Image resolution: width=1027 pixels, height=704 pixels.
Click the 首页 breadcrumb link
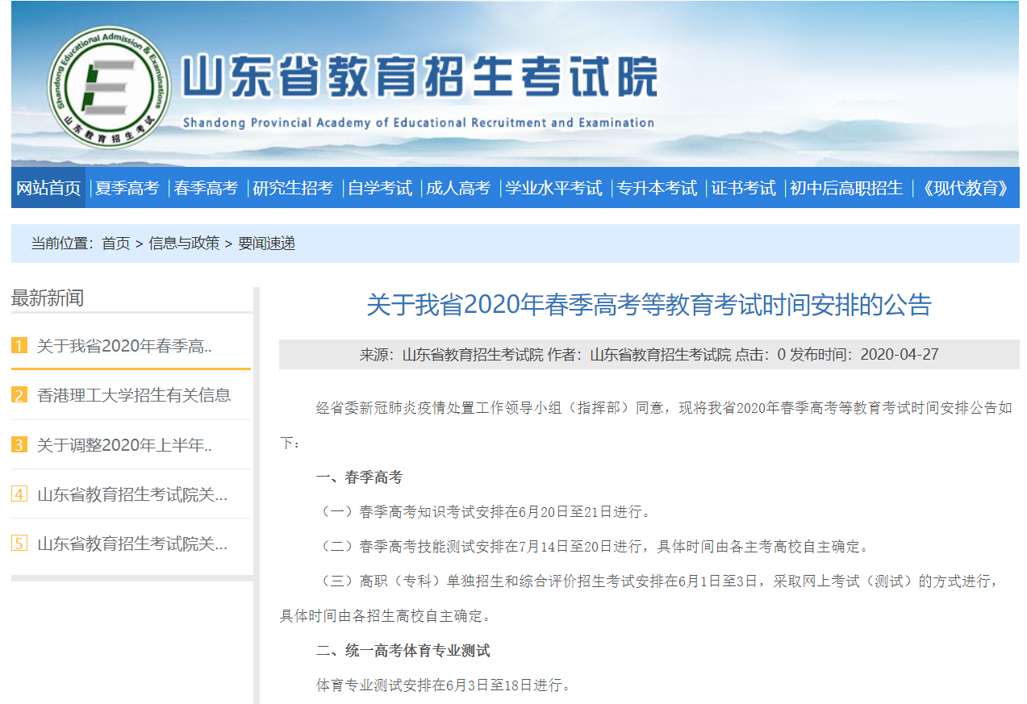pos(116,243)
